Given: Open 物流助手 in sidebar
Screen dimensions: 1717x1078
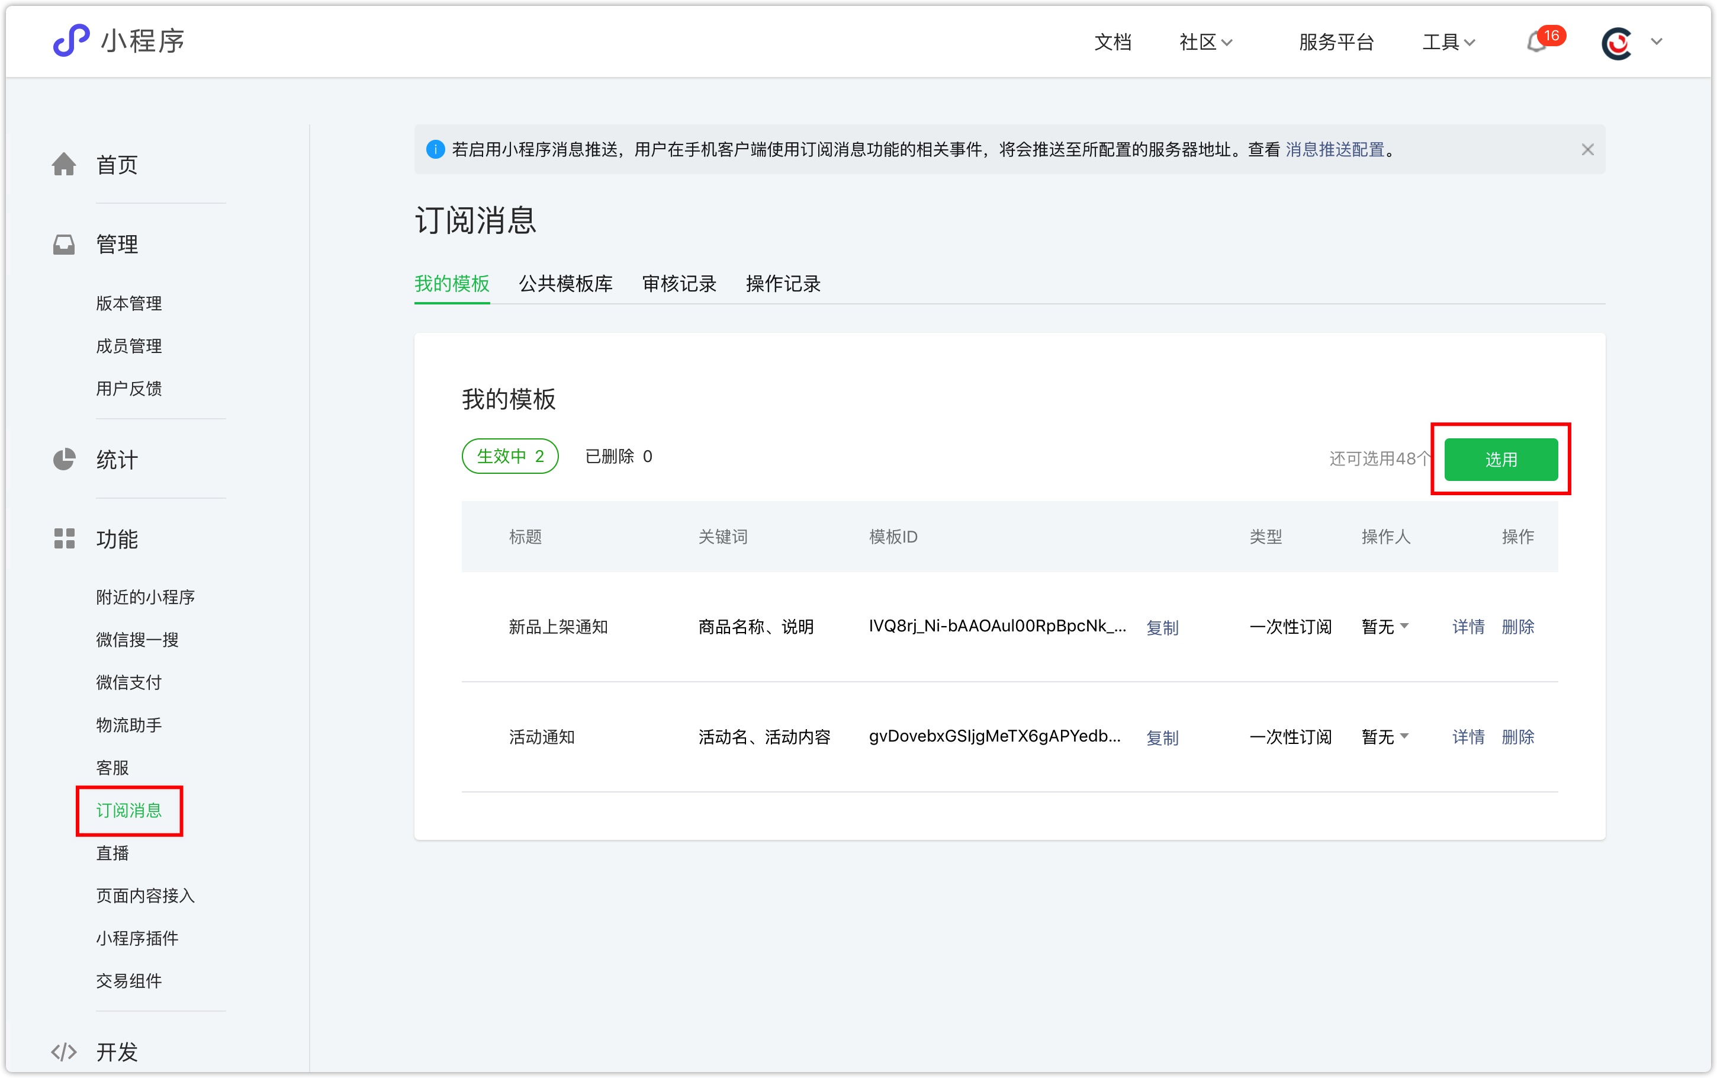Looking at the screenshot, I should tap(129, 725).
